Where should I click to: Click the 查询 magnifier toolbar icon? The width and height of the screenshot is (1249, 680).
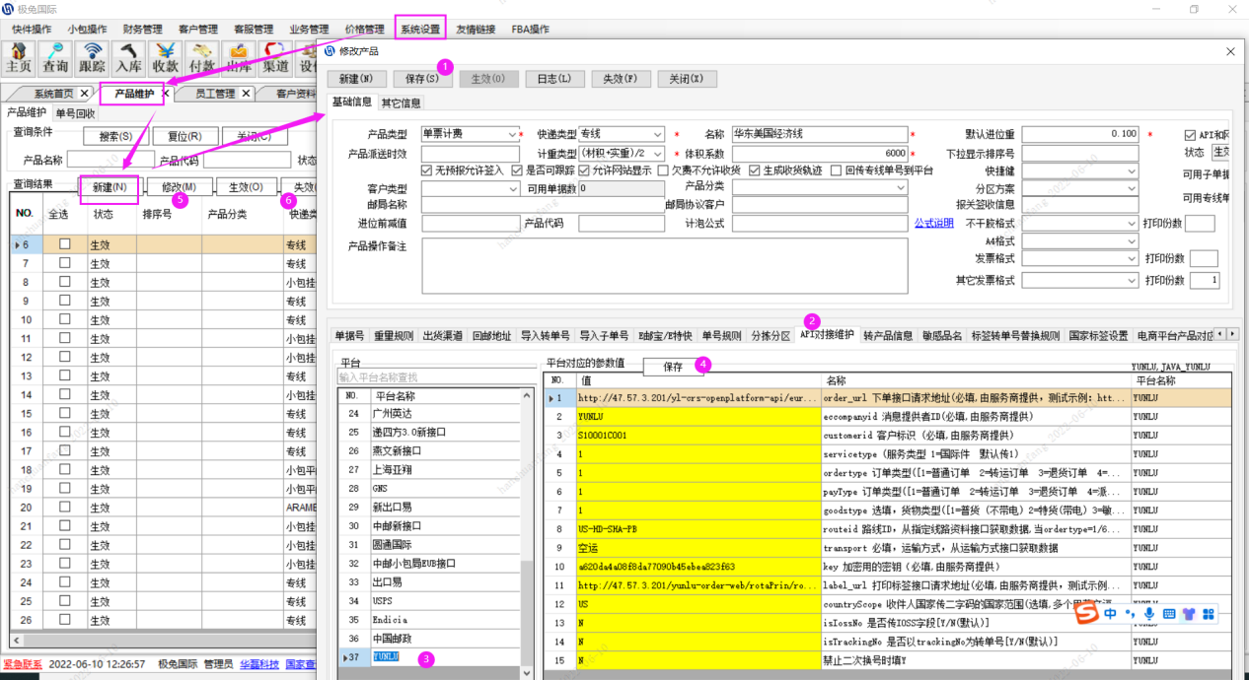tap(55, 58)
